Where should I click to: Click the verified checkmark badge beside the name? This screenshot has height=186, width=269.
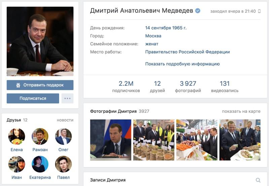(198, 11)
